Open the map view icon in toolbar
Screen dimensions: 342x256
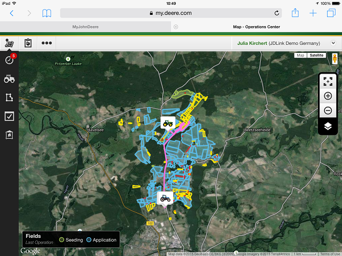[x=9, y=43]
